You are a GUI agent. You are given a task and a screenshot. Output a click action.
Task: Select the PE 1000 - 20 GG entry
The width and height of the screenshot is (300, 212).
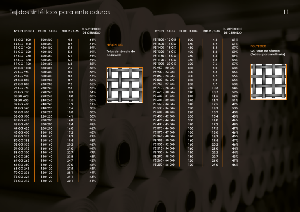click(166, 64)
